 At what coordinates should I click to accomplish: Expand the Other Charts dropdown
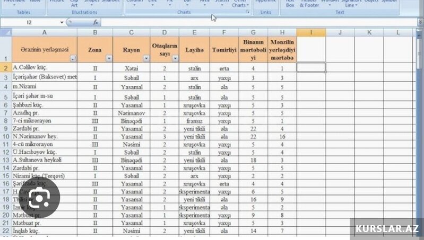click(x=239, y=4)
